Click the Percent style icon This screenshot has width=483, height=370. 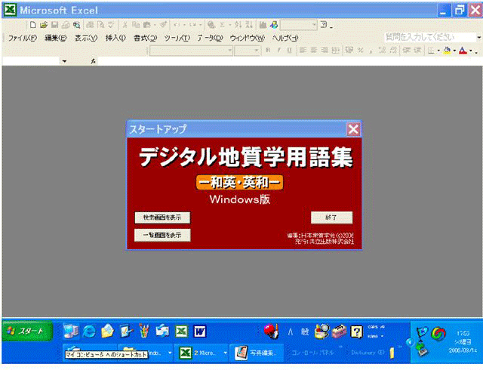(x=360, y=51)
